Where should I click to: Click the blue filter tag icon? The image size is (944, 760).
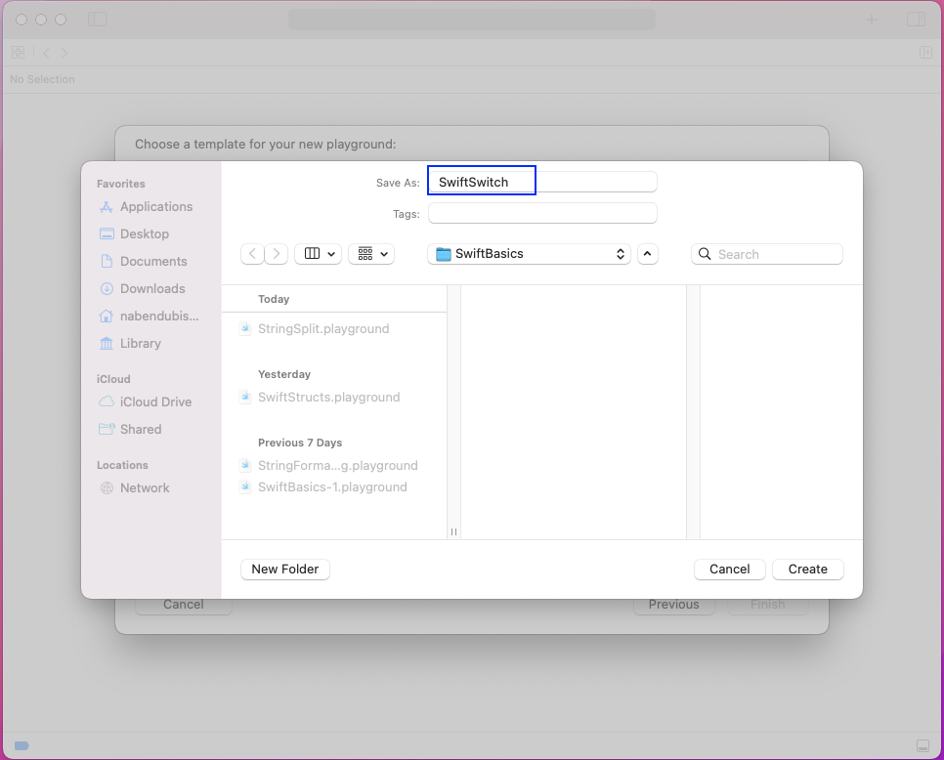(x=21, y=746)
